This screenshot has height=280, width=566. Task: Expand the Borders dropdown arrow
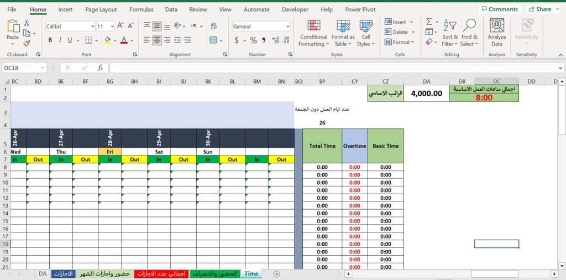97,40
